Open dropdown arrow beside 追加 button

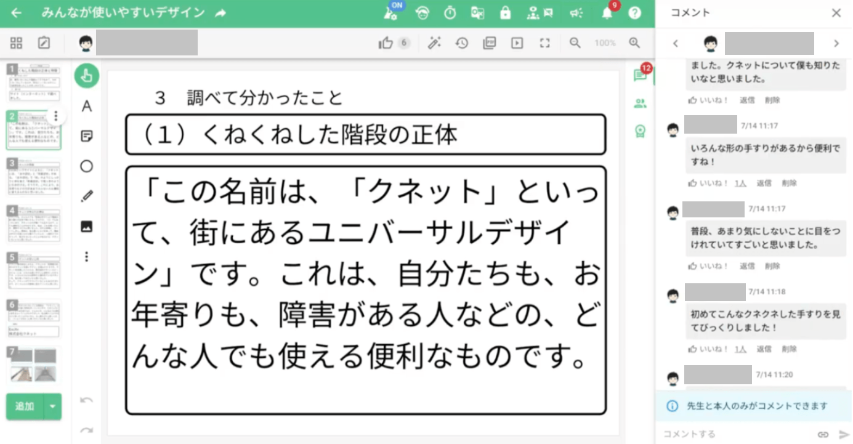tap(52, 406)
